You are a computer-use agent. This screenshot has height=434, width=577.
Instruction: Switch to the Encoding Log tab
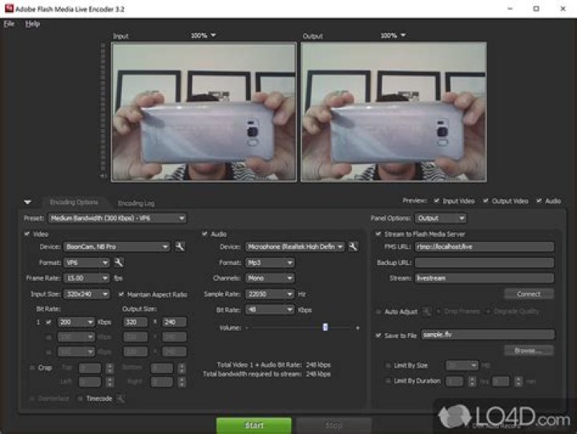pyautogui.click(x=135, y=203)
